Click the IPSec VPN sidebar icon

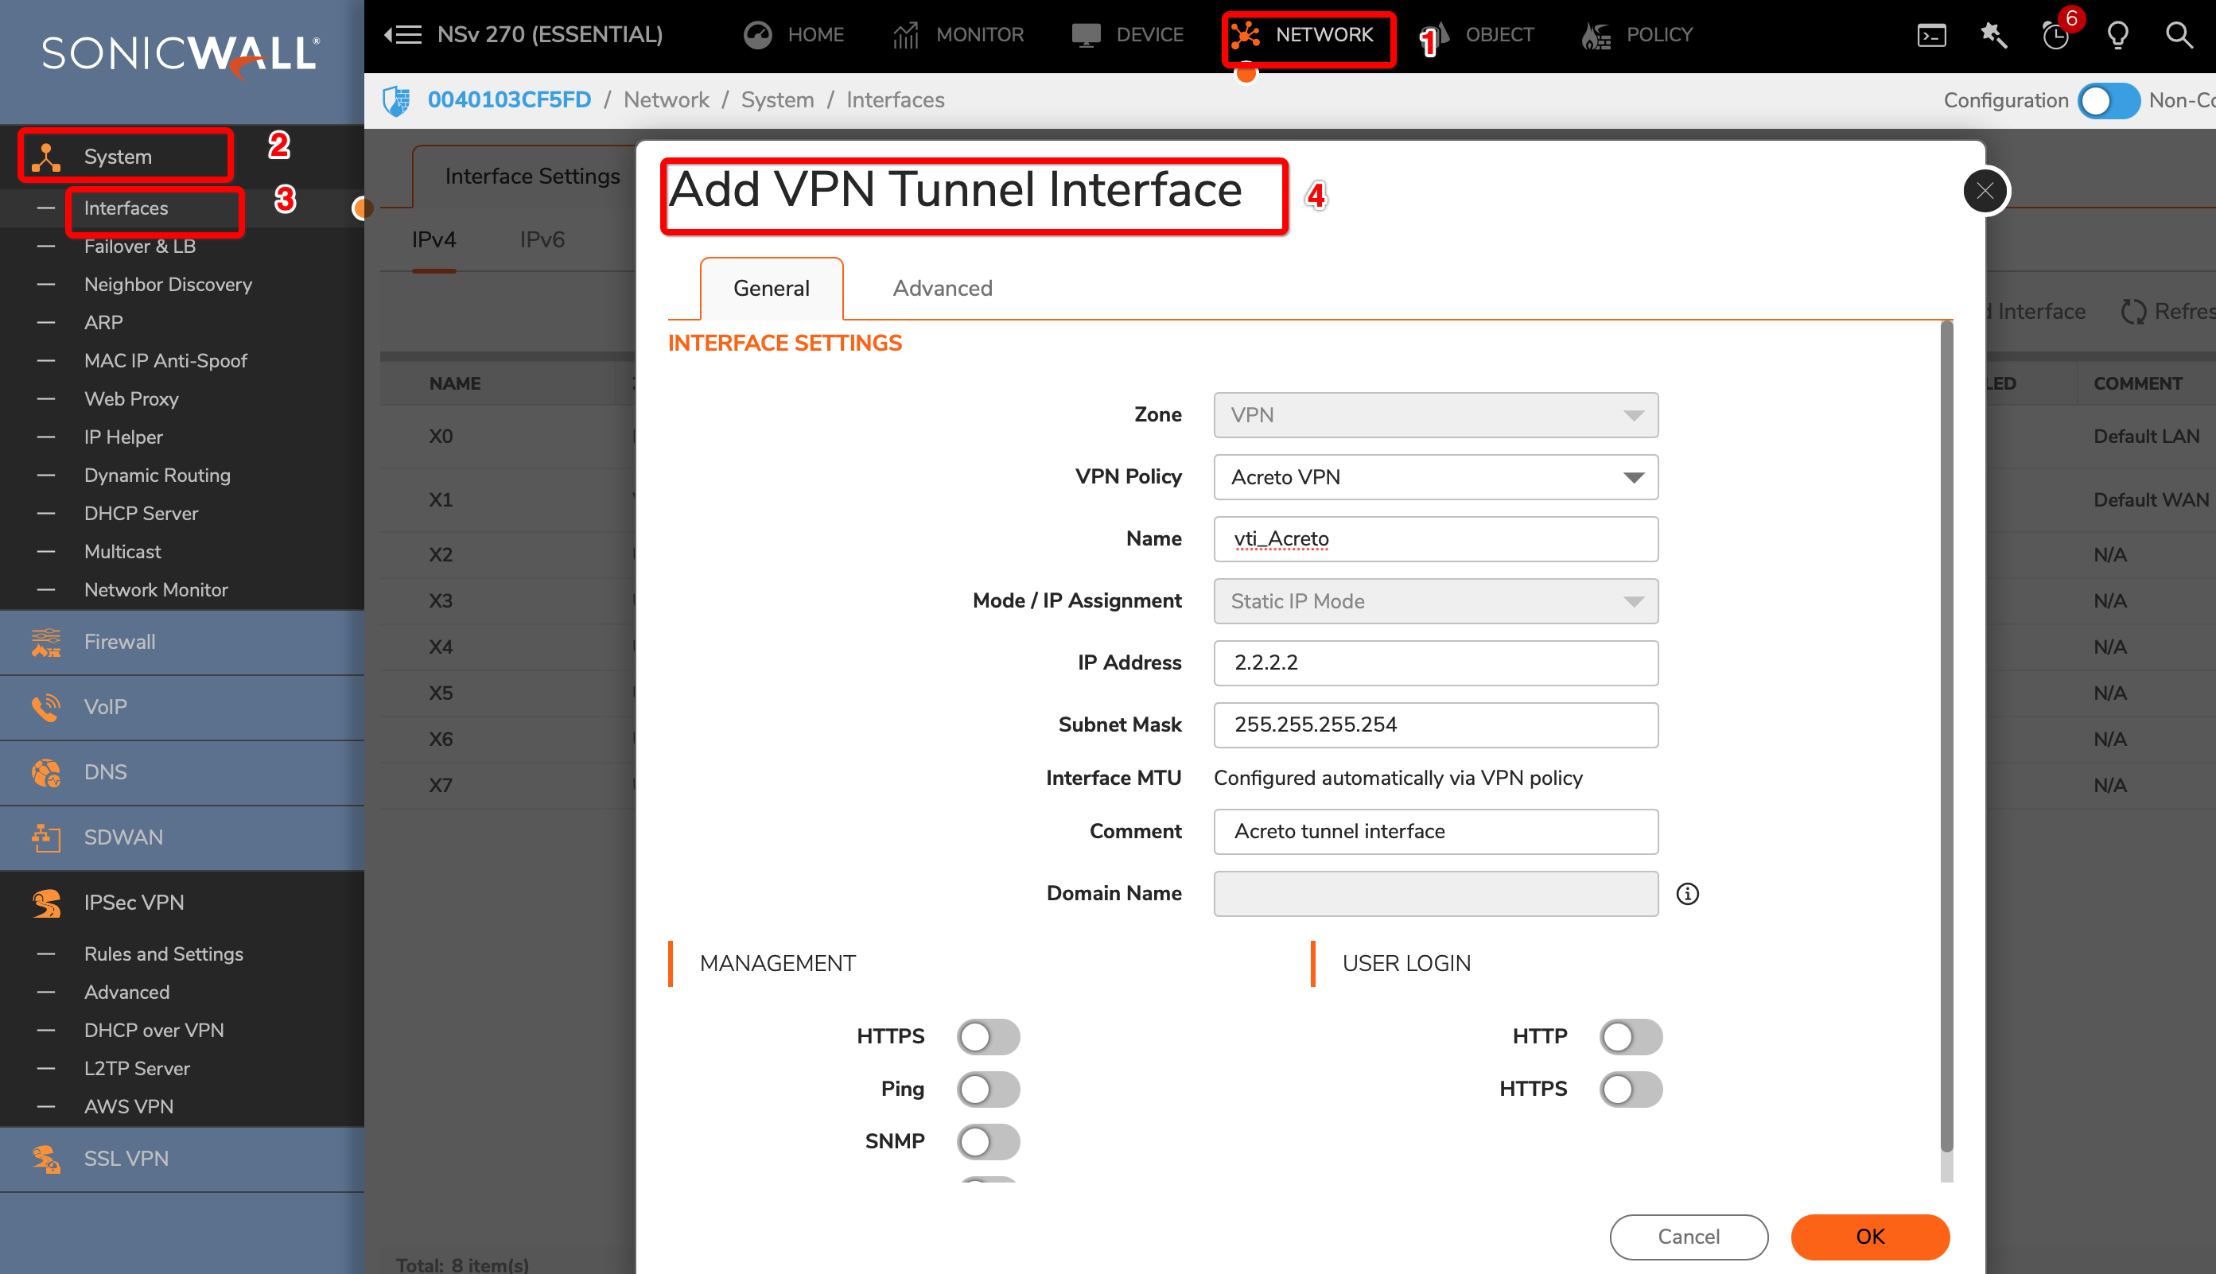point(46,903)
